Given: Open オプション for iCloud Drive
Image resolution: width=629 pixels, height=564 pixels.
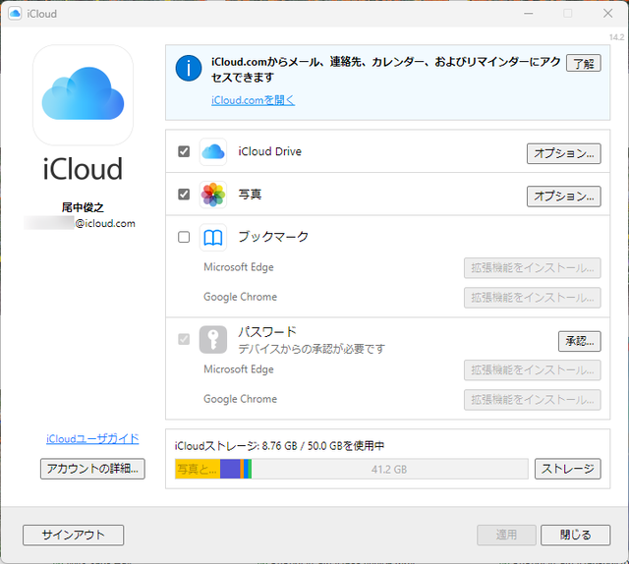Looking at the screenshot, I should coord(563,153).
